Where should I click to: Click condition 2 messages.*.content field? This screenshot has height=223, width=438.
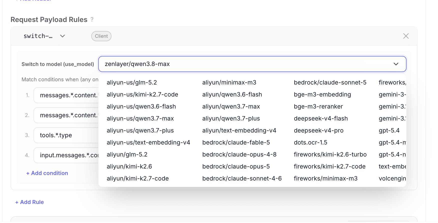66,115
